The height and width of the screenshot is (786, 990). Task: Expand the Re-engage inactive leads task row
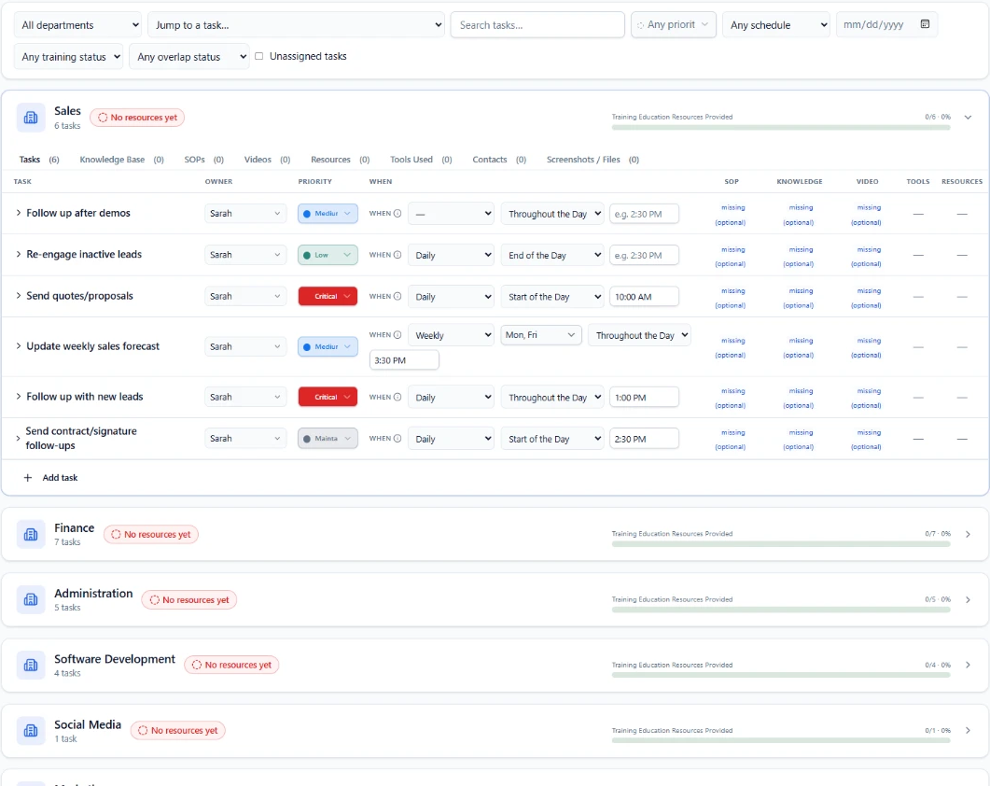19,254
